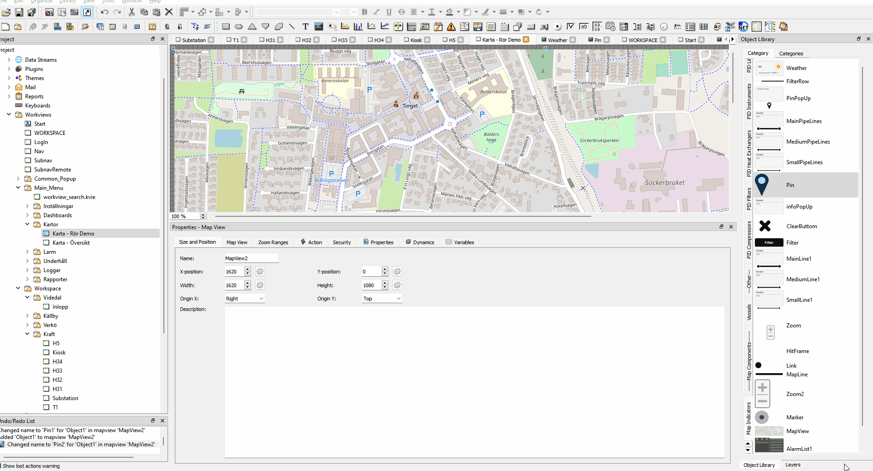Select the Ellipse shape tool

[x=239, y=27]
